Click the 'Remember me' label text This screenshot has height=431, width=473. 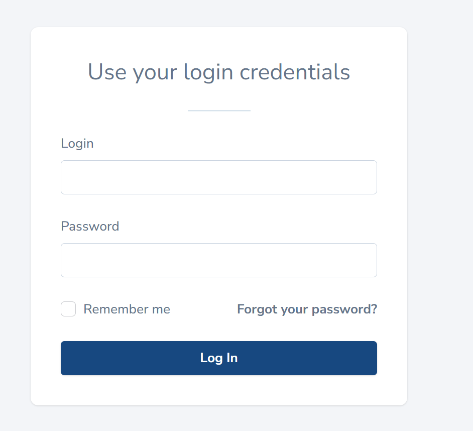(x=127, y=309)
